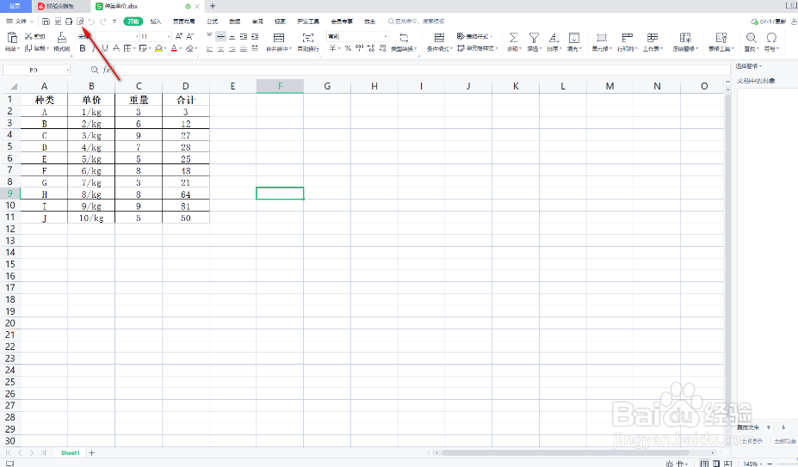This screenshot has height=467, width=798.
Task: Select the Format Painter brush icon
Action: pyautogui.click(x=62, y=38)
